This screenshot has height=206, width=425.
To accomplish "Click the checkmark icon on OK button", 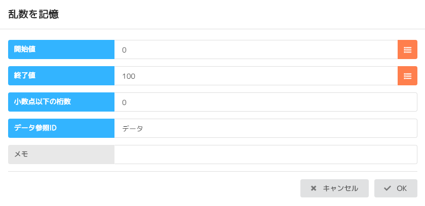I will [x=388, y=188].
